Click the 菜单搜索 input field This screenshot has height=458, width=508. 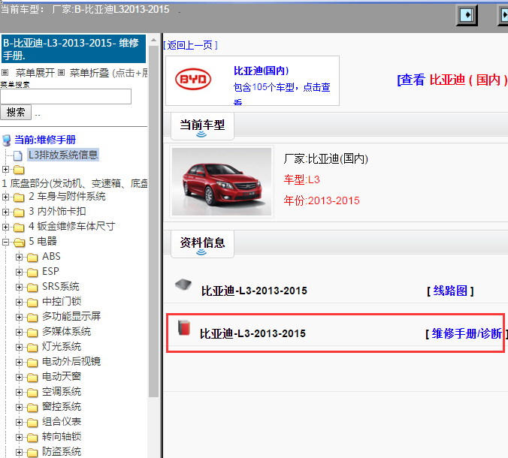(x=66, y=96)
